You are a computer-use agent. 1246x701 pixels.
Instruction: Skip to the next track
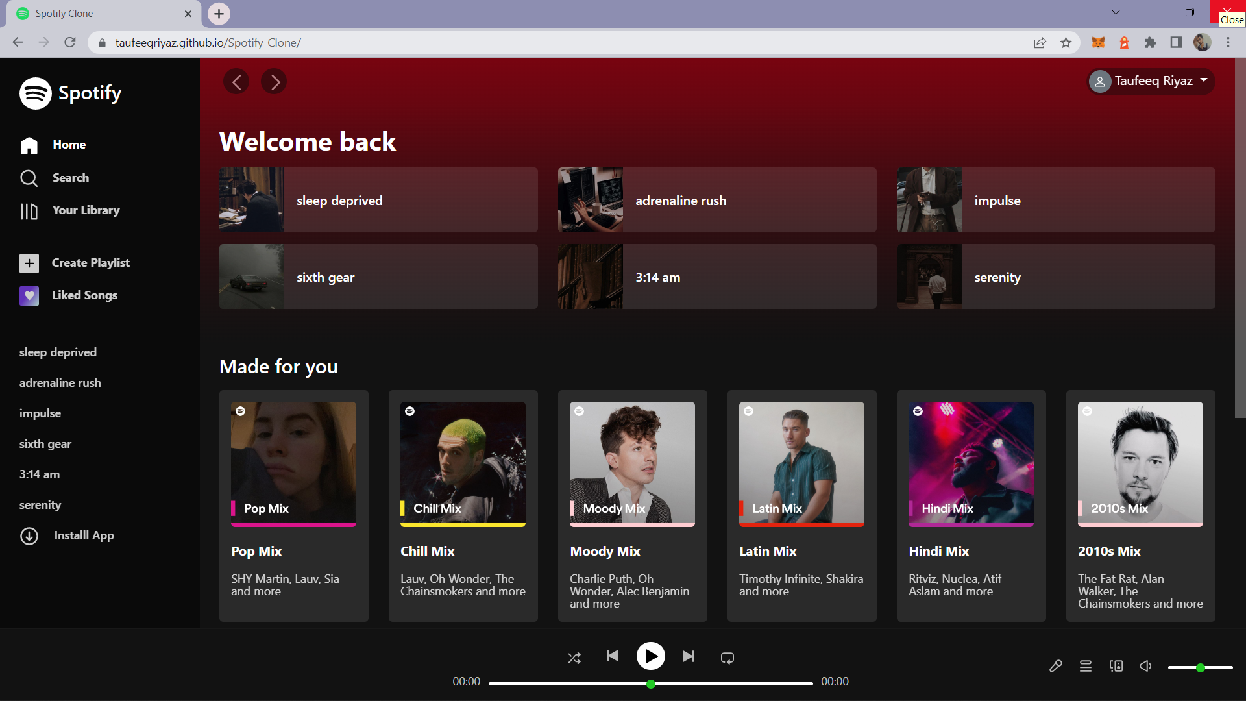click(689, 657)
